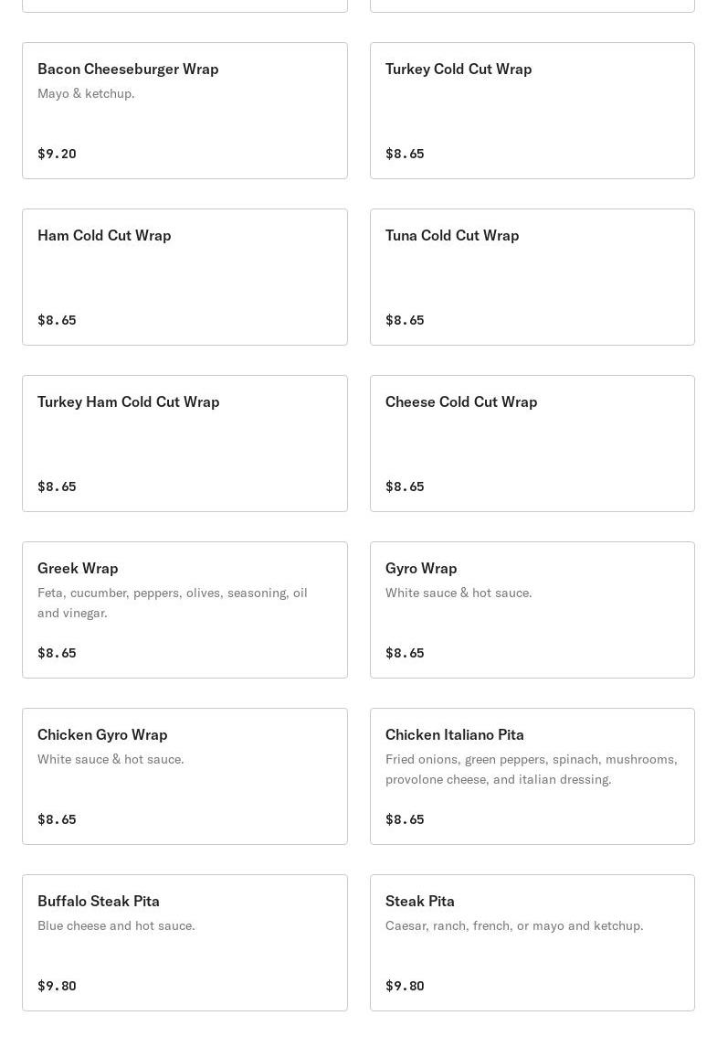Click the Ham Cold Cut Wrap title
The width and height of the screenshot is (717, 1037).
click(104, 235)
